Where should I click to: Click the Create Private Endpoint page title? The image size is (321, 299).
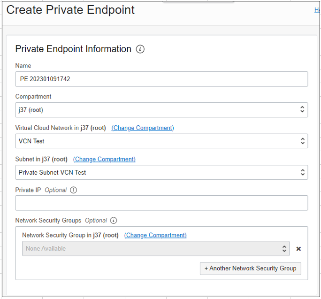70,10
